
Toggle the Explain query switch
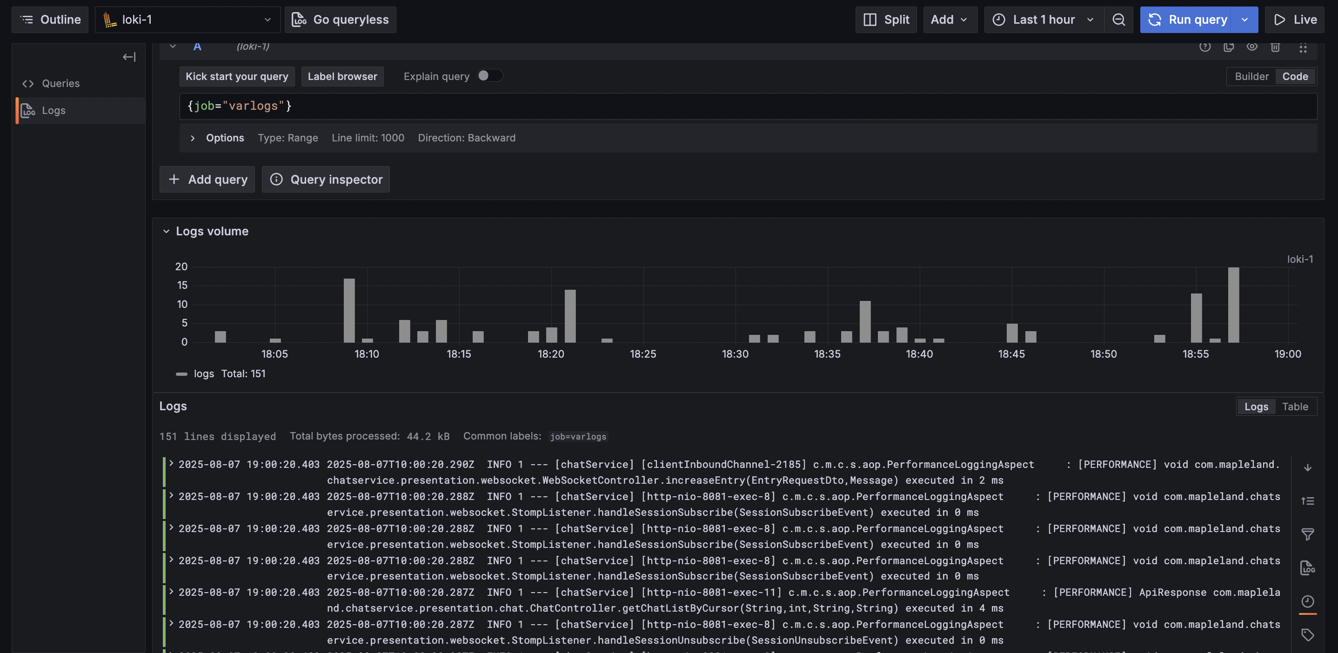click(x=489, y=76)
